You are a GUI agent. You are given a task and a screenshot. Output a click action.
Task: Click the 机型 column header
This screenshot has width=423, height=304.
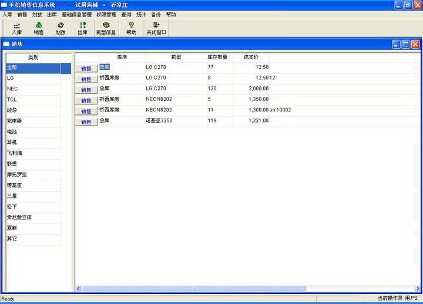(176, 58)
